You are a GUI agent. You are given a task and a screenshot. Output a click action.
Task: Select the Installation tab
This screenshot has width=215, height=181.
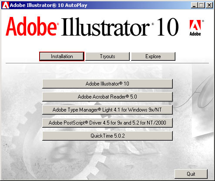[62, 56]
